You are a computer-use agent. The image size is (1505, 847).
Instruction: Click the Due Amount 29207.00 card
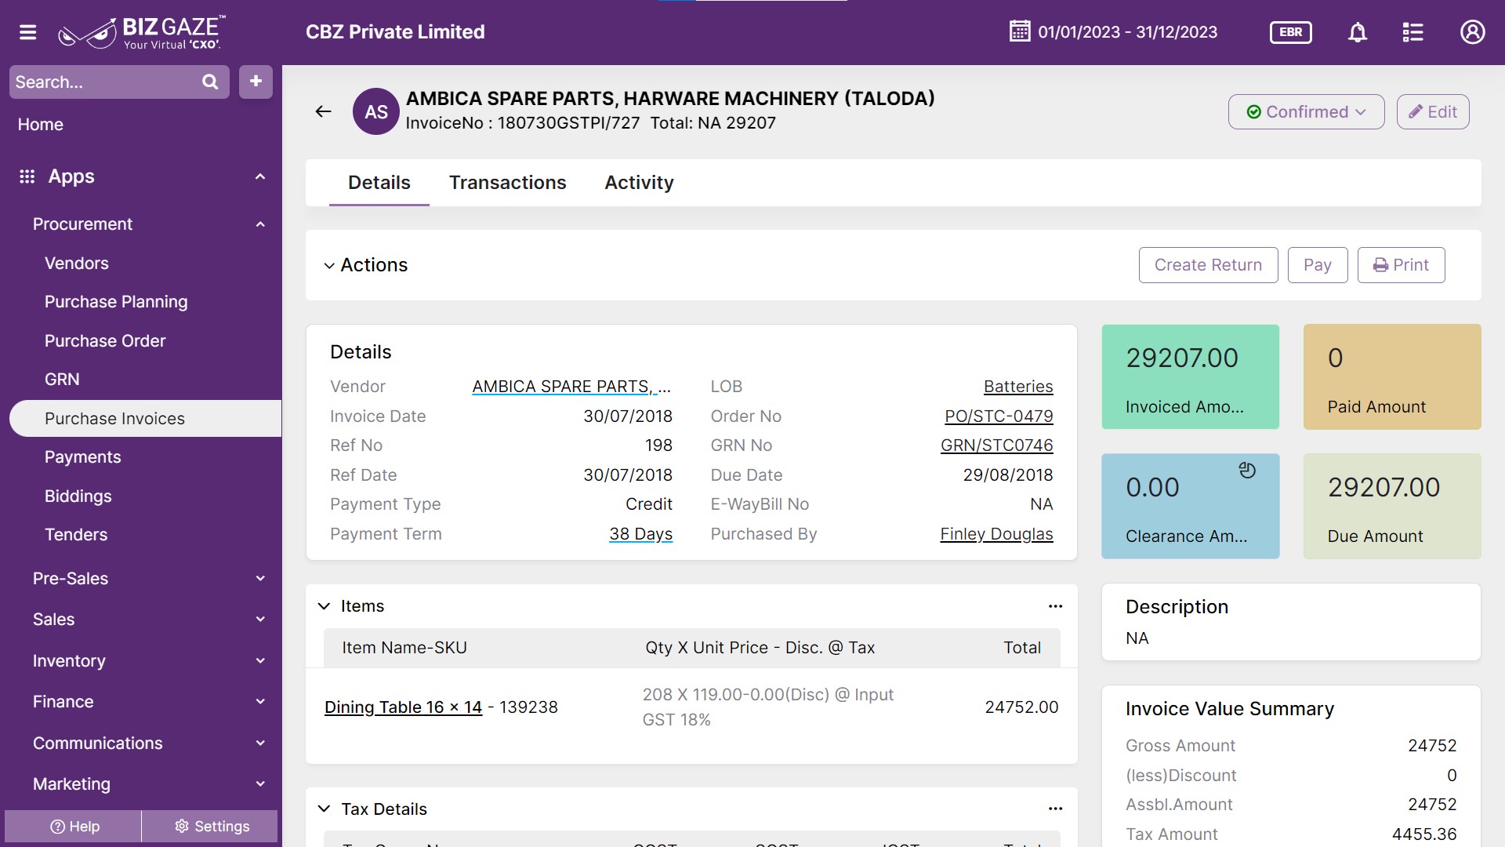pos(1391,506)
